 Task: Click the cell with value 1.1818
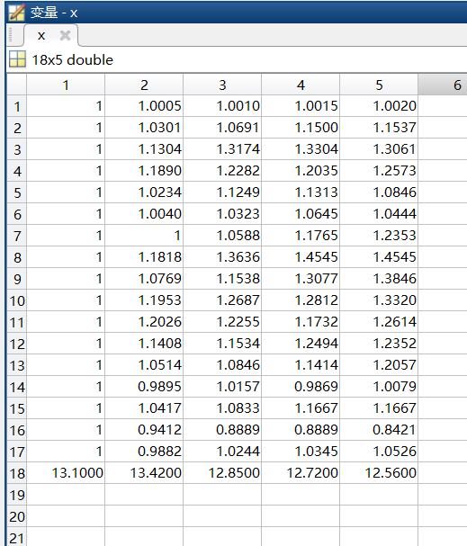click(144, 257)
